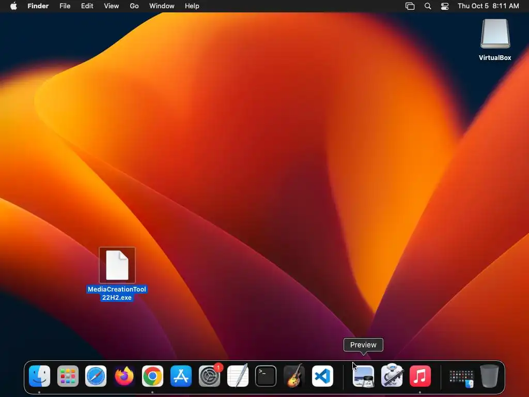Viewport: 529px width, 397px height.
Task: Select the VirtualBox drive icon on desktop
Action: coord(495,34)
